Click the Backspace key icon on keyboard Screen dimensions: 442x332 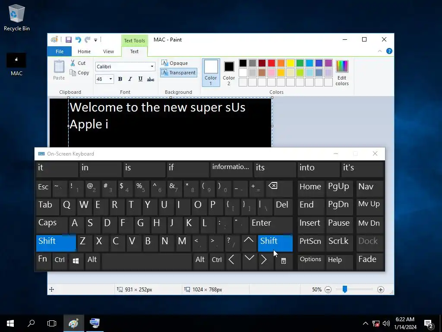coord(279,188)
